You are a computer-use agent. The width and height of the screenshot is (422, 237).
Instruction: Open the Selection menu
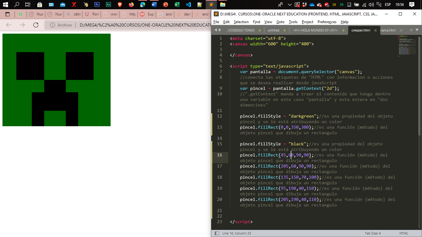(x=241, y=22)
